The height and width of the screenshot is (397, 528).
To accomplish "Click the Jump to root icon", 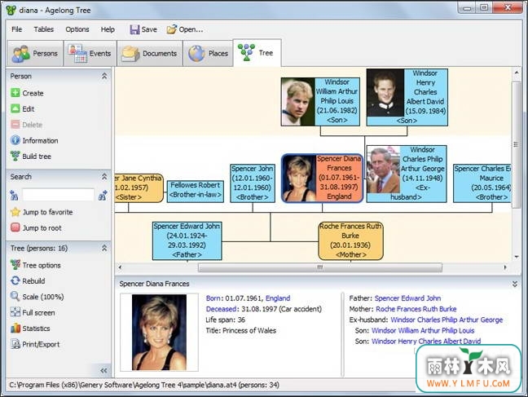I will coord(15,227).
